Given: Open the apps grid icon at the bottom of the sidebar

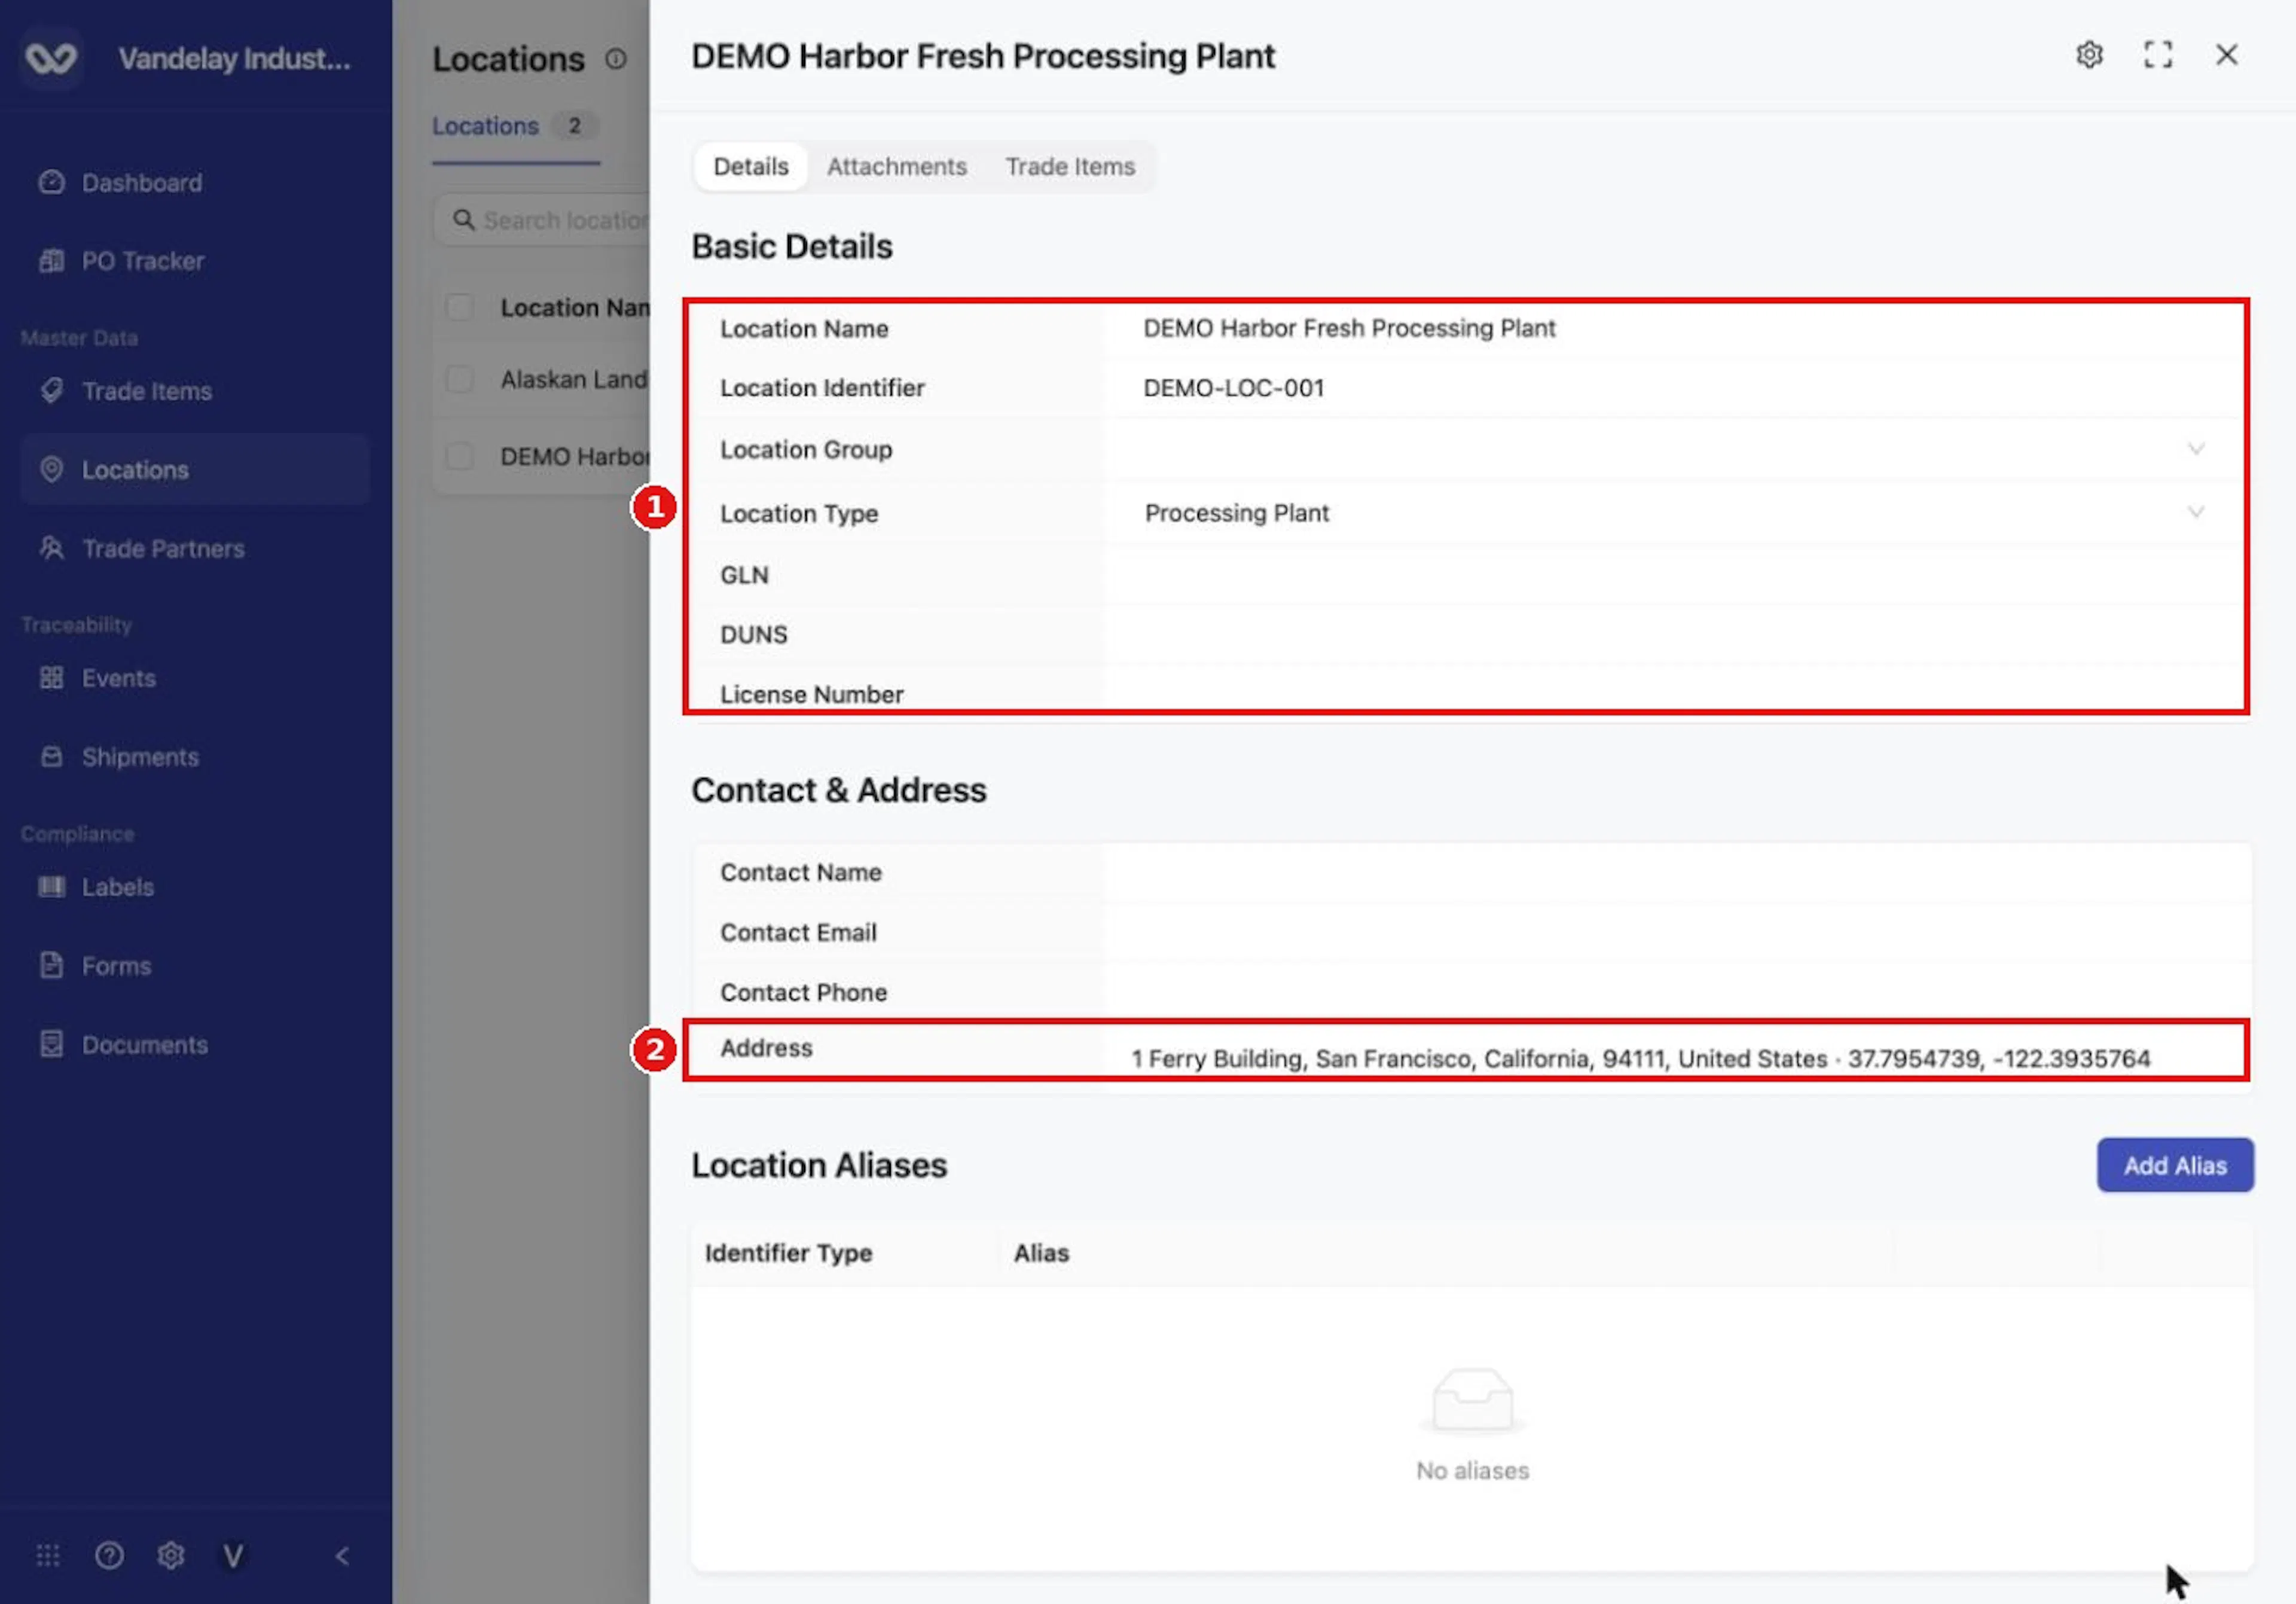Looking at the screenshot, I should [48, 1556].
